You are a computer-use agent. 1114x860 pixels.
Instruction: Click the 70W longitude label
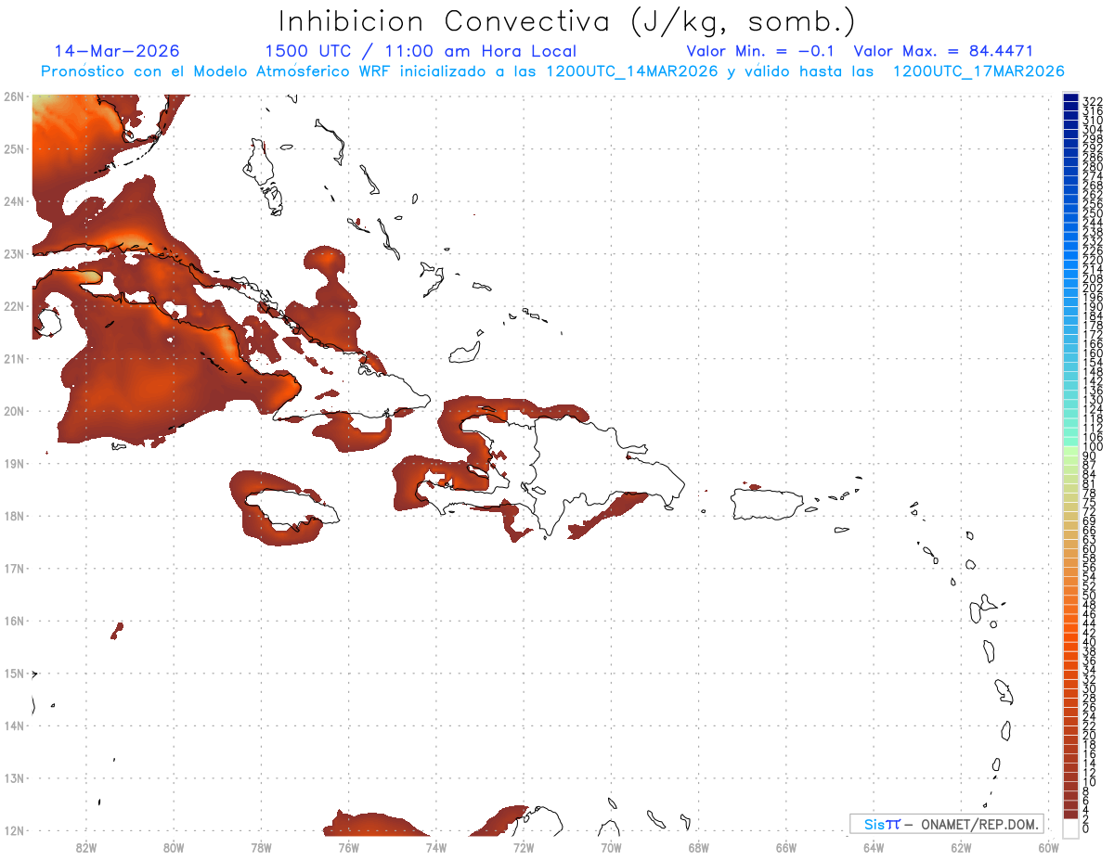(x=611, y=846)
